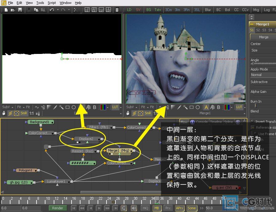Add a Text+ tool from the toolbar
The image size is (276, 212).
[x=158, y=10]
